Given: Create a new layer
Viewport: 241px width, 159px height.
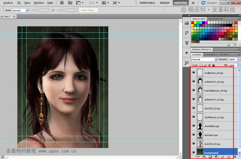Looking at the screenshot, I should coord(229,157).
